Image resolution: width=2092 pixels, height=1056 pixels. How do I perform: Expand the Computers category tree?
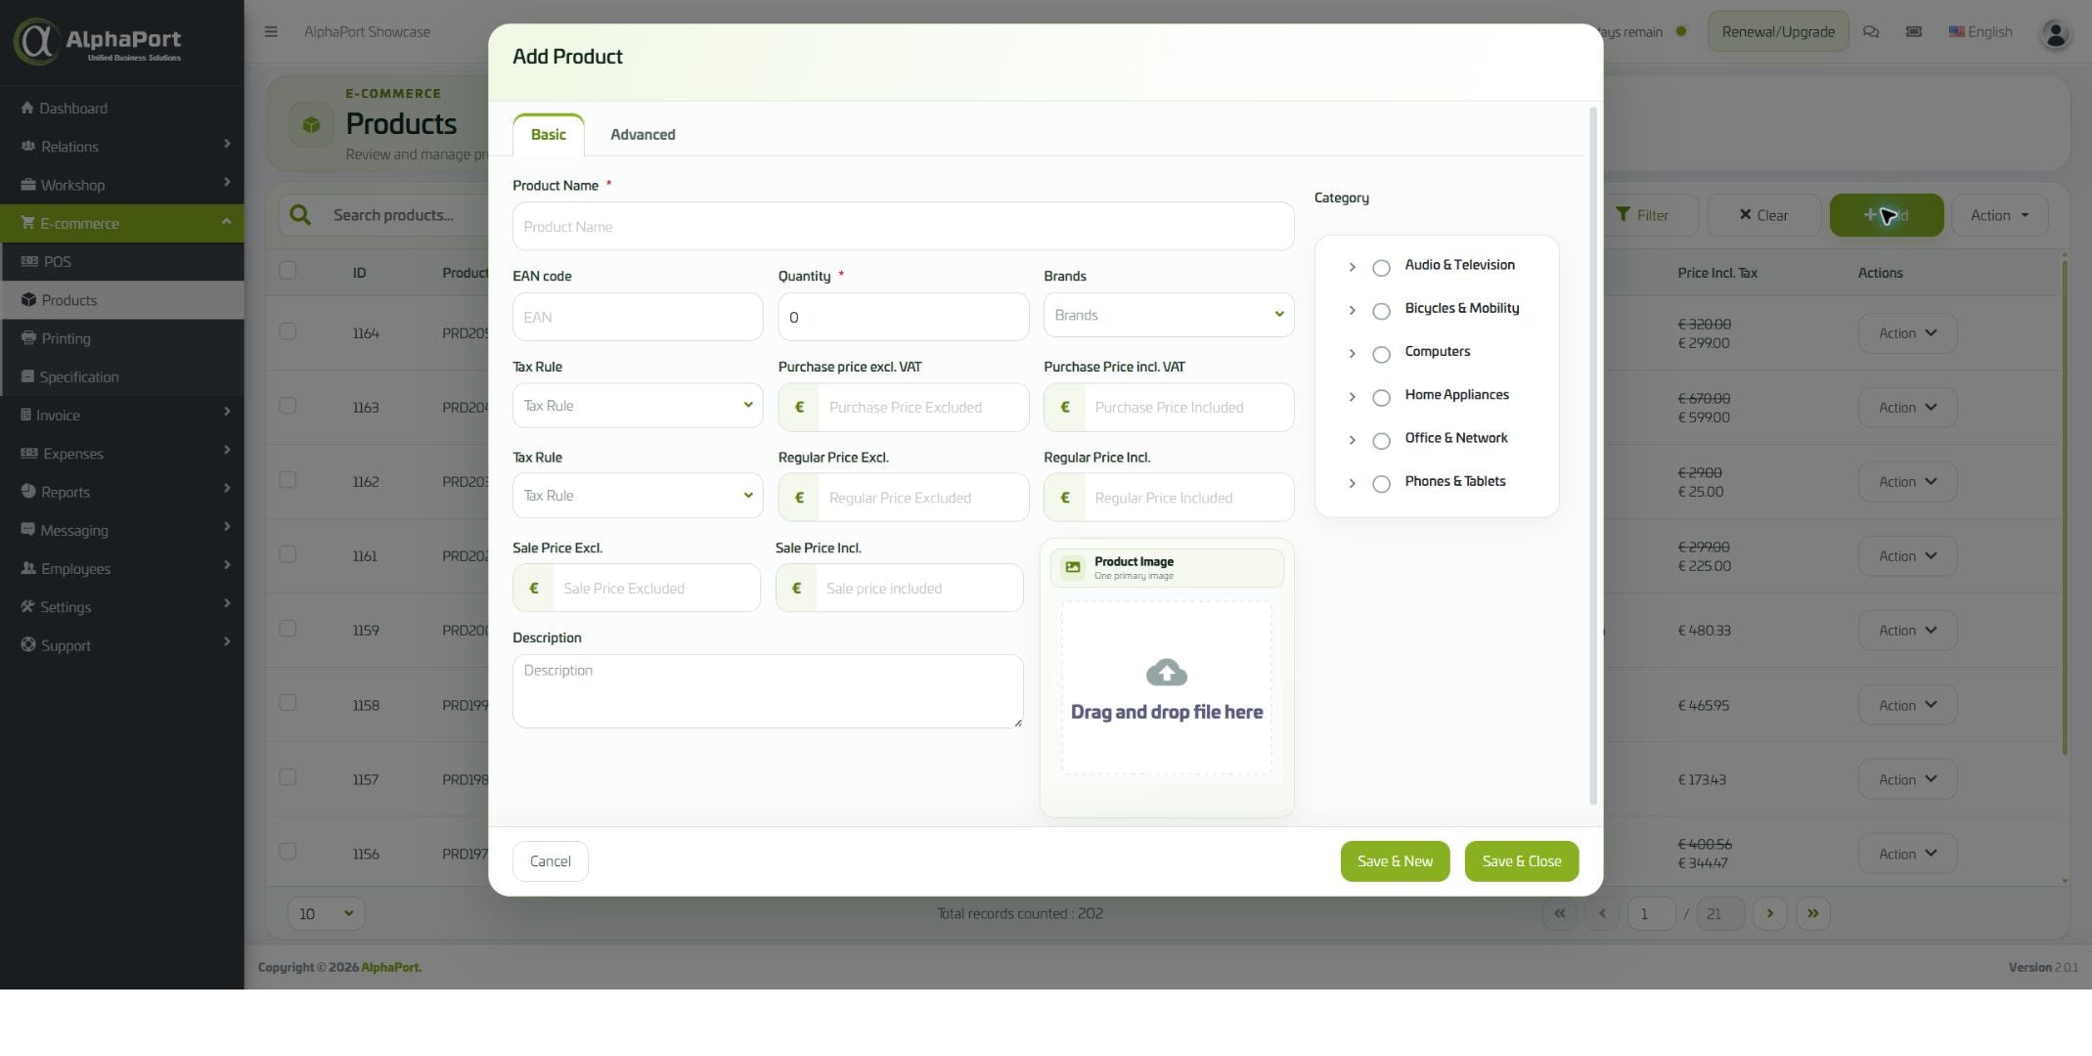(1352, 353)
